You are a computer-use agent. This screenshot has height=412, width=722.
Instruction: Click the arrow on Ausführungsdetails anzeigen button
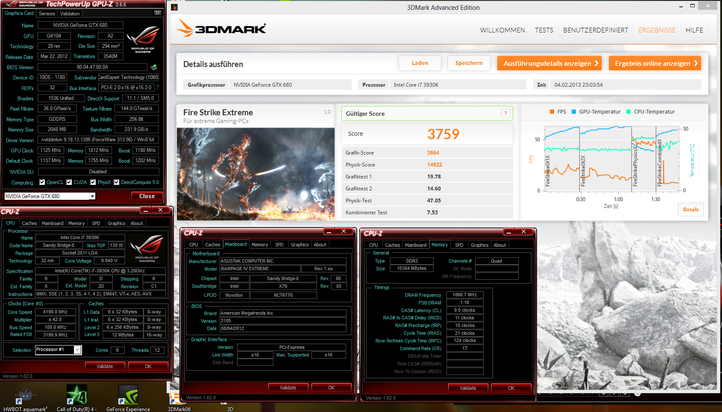tap(596, 63)
